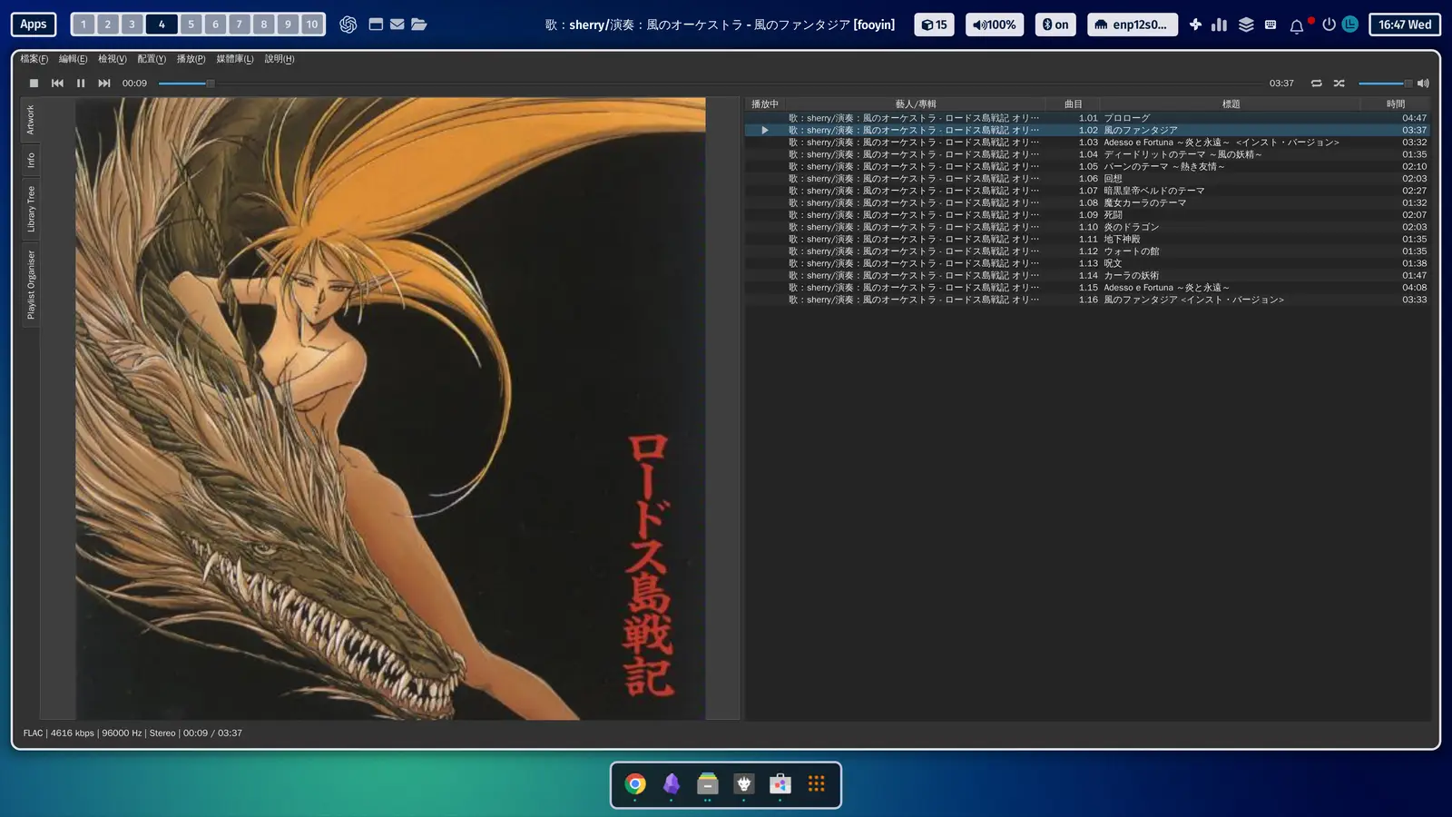
Task: Click the playback seek bar
Action: (710, 83)
